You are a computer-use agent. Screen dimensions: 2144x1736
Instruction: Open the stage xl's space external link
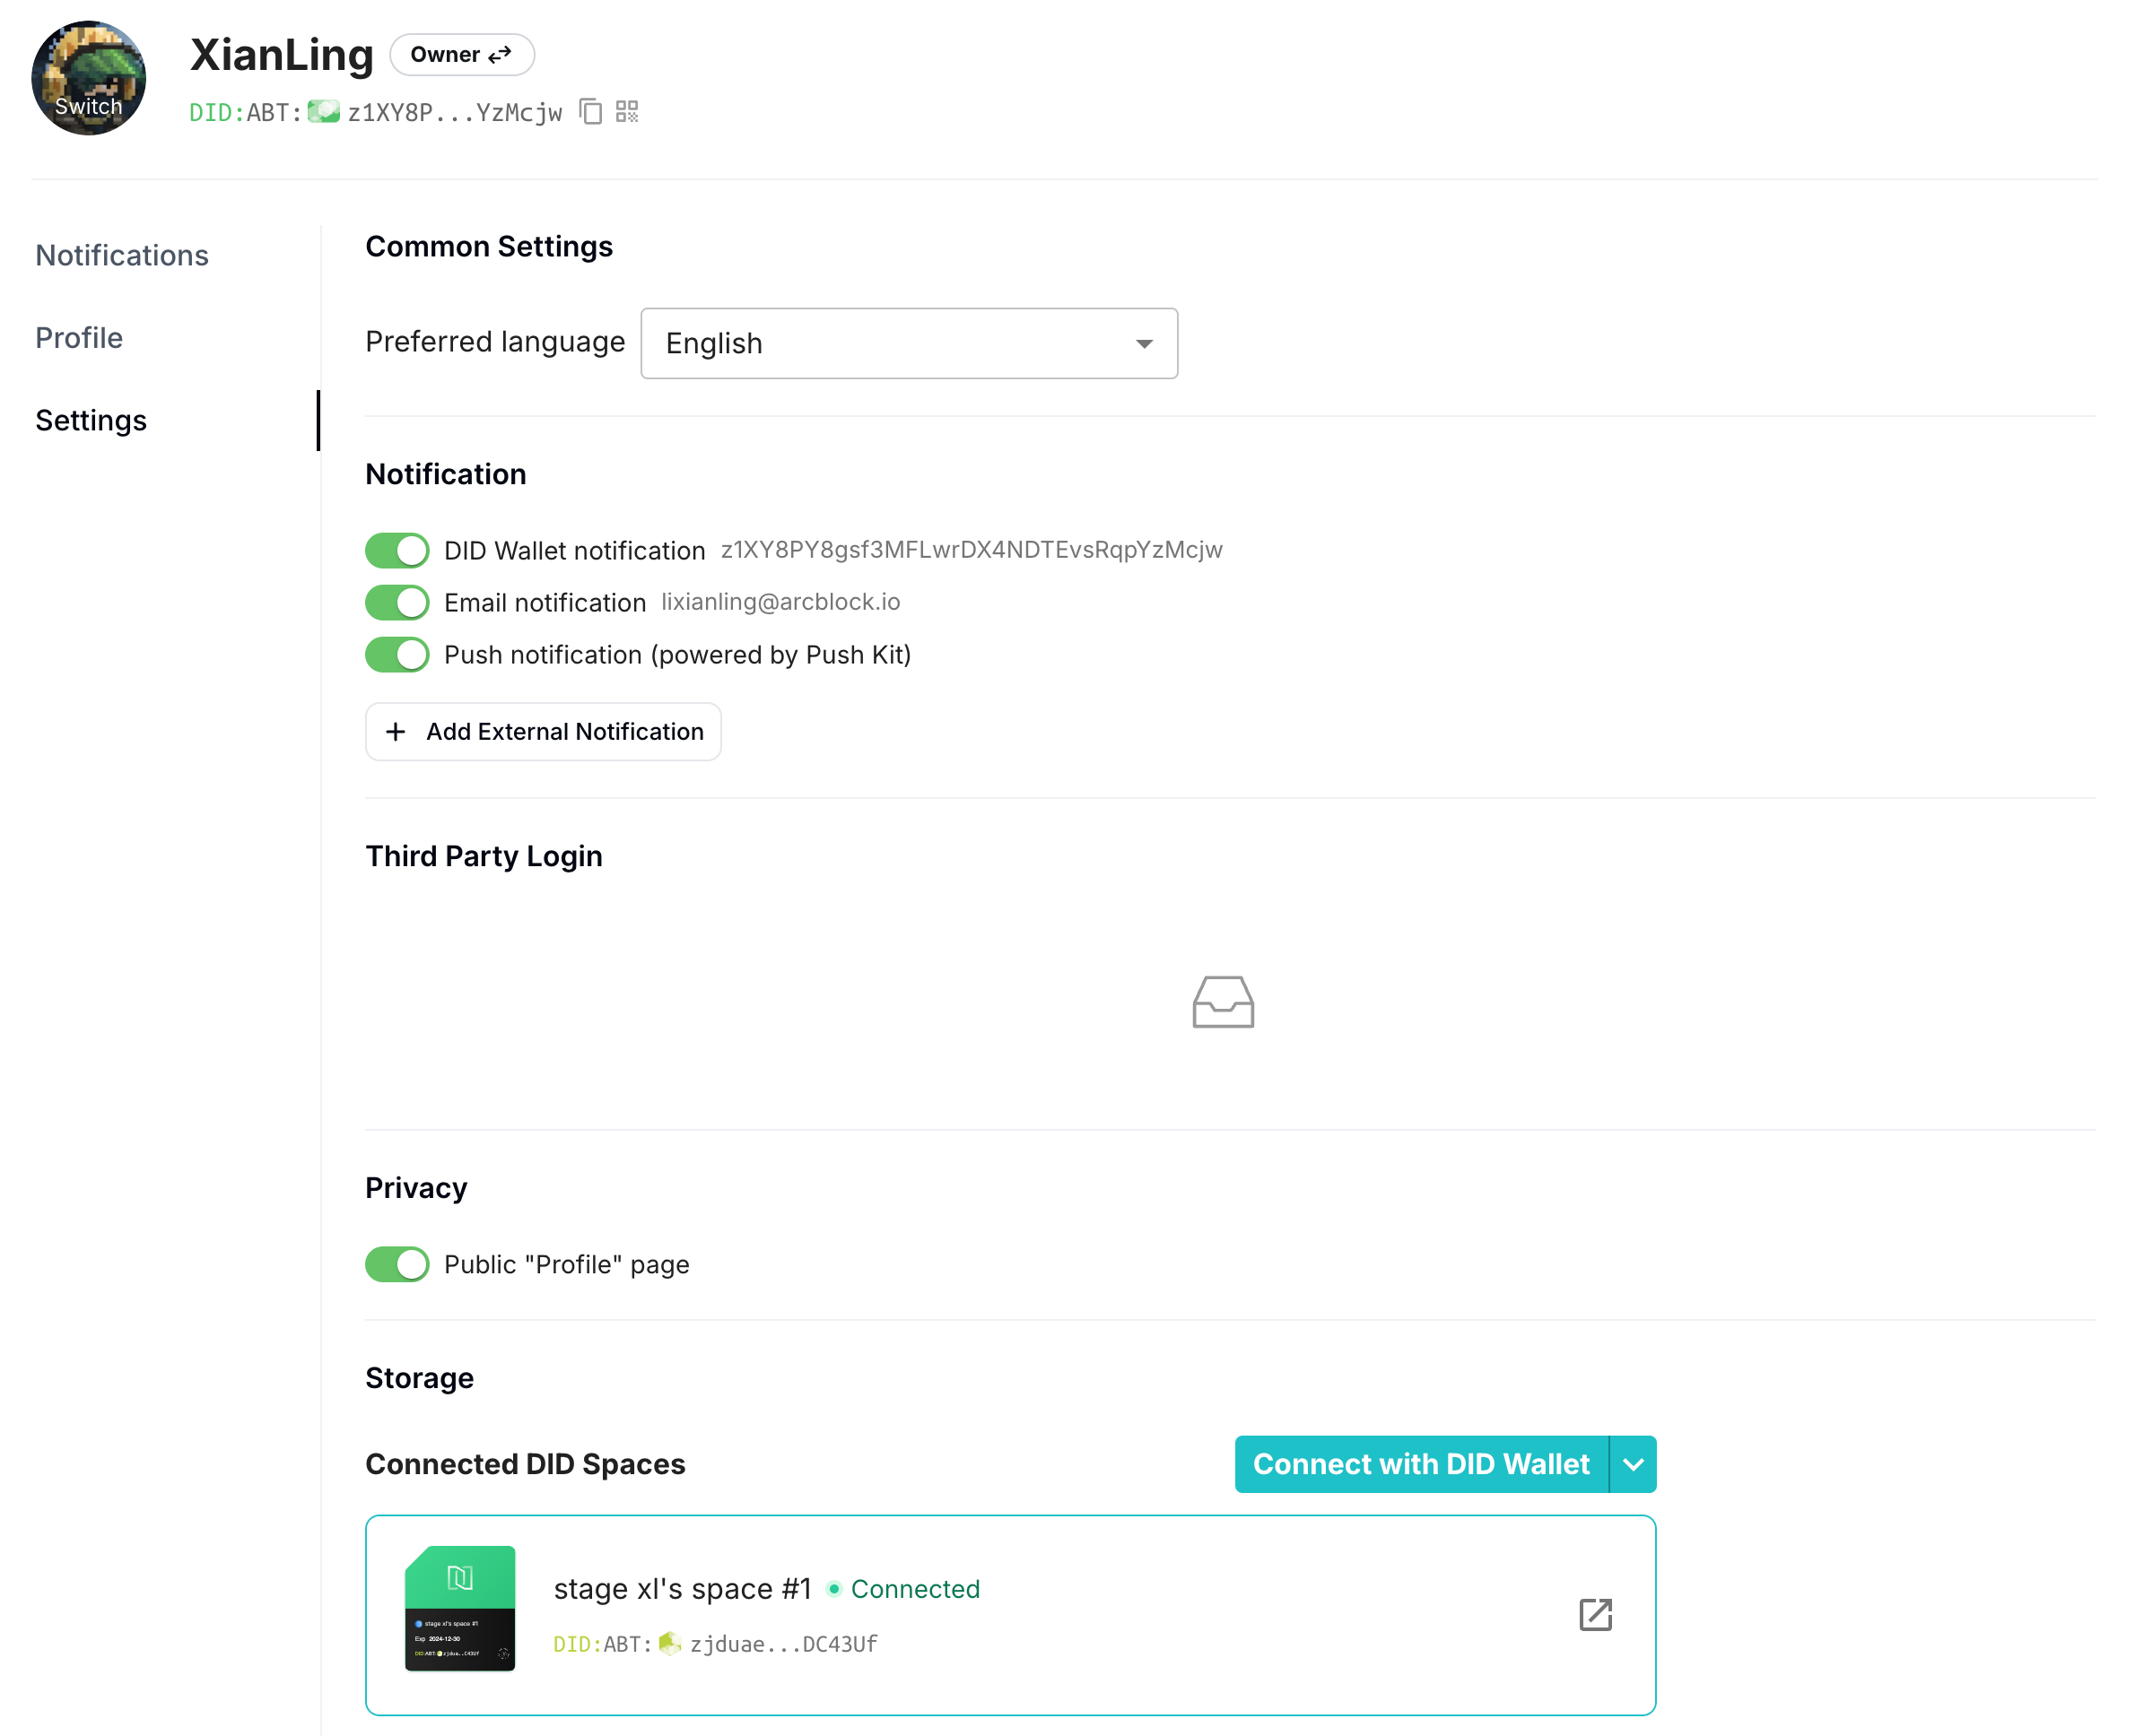click(1595, 1614)
